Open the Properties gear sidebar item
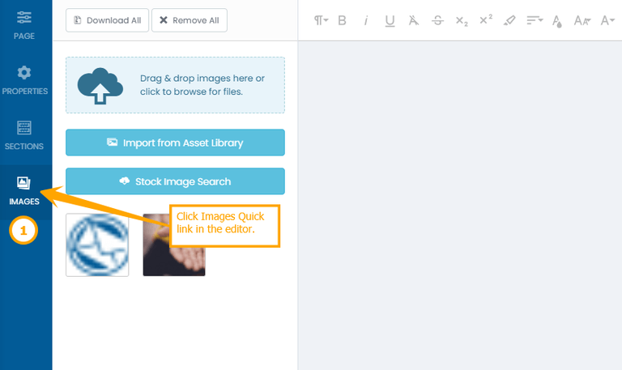Screen dimensions: 622x370 click(24, 80)
